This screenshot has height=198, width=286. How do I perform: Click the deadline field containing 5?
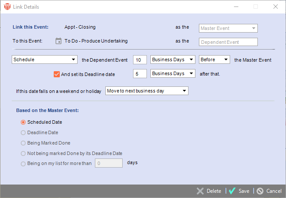point(140,73)
